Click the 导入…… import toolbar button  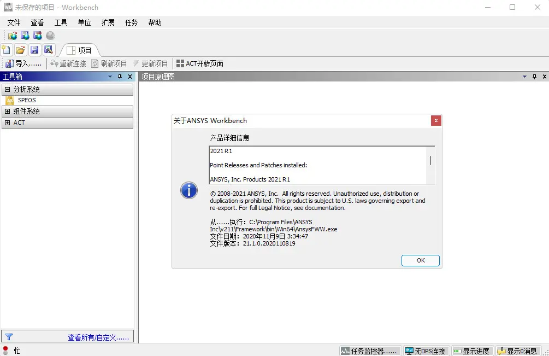pyautogui.click(x=24, y=63)
